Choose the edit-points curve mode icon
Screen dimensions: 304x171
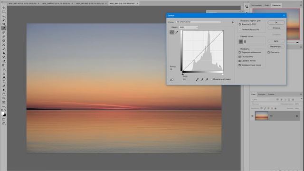tap(172, 32)
